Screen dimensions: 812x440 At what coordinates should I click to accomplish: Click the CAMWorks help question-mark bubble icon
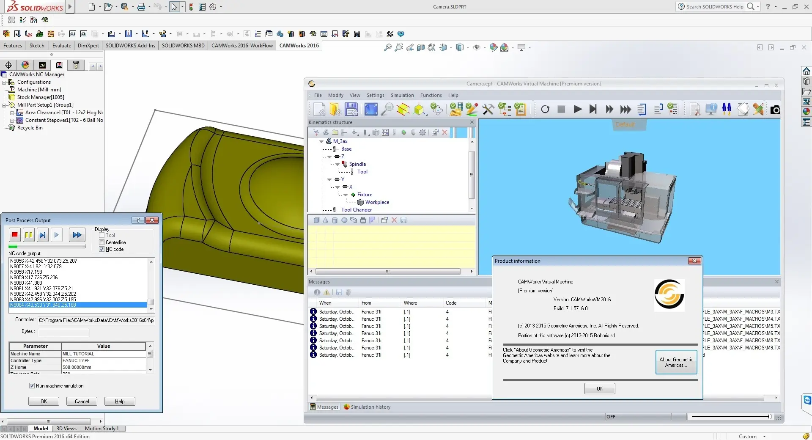(x=401, y=34)
